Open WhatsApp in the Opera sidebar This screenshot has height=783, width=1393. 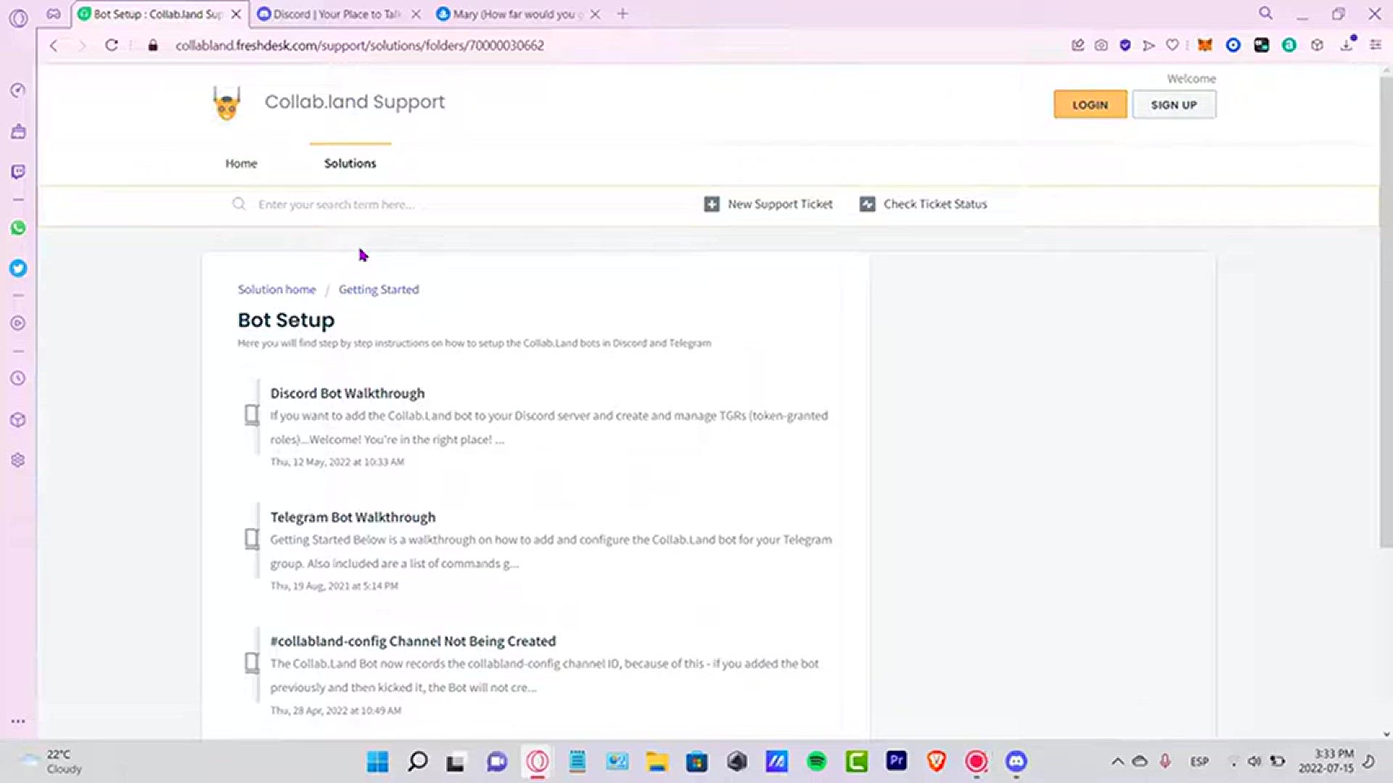point(18,228)
